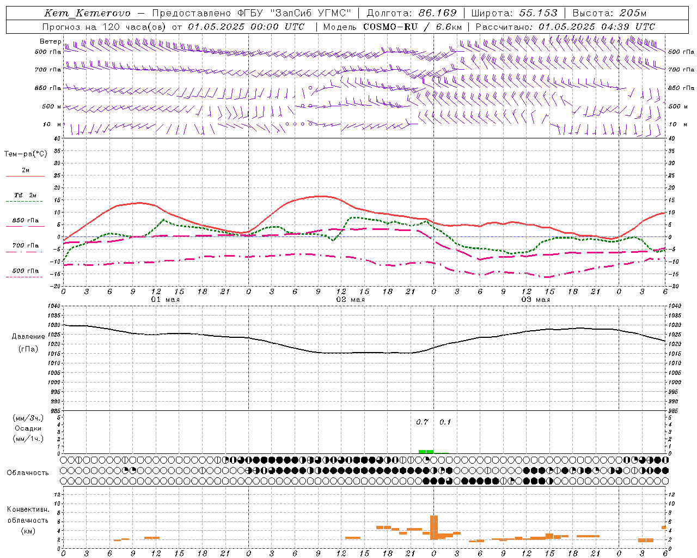The image size is (697, 558).
Task: Click the "Тем-ра(°C)" temperature panel label
Action: (26, 154)
